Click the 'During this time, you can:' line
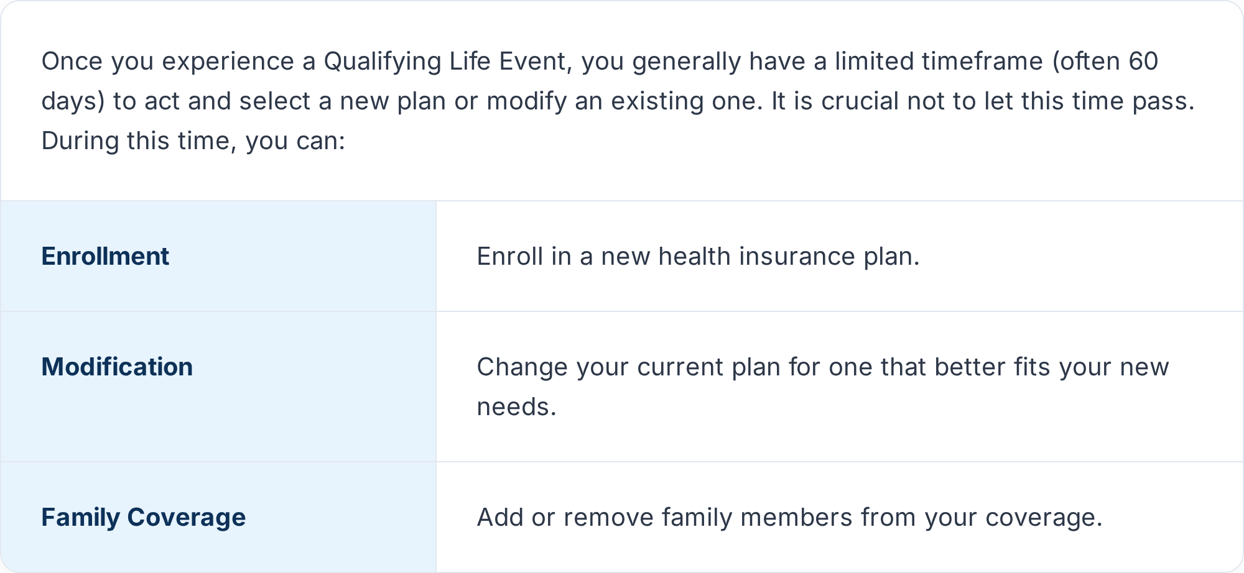This screenshot has height=573, width=1244. point(193,141)
